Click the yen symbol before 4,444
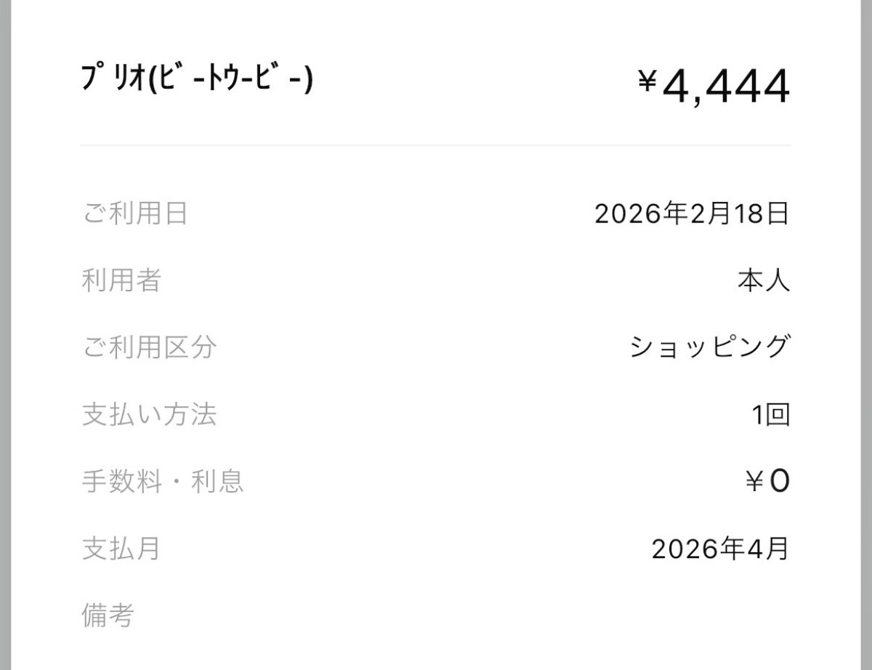872x670 pixels. click(x=647, y=83)
